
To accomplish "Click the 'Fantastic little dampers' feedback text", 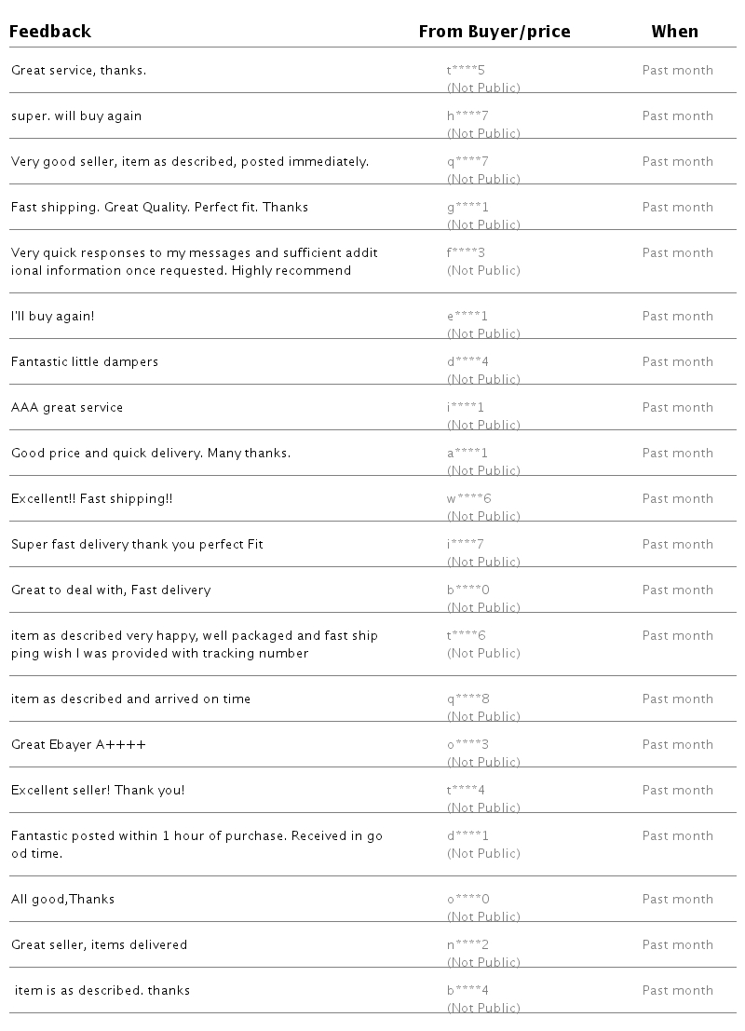I will tap(85, 362).
